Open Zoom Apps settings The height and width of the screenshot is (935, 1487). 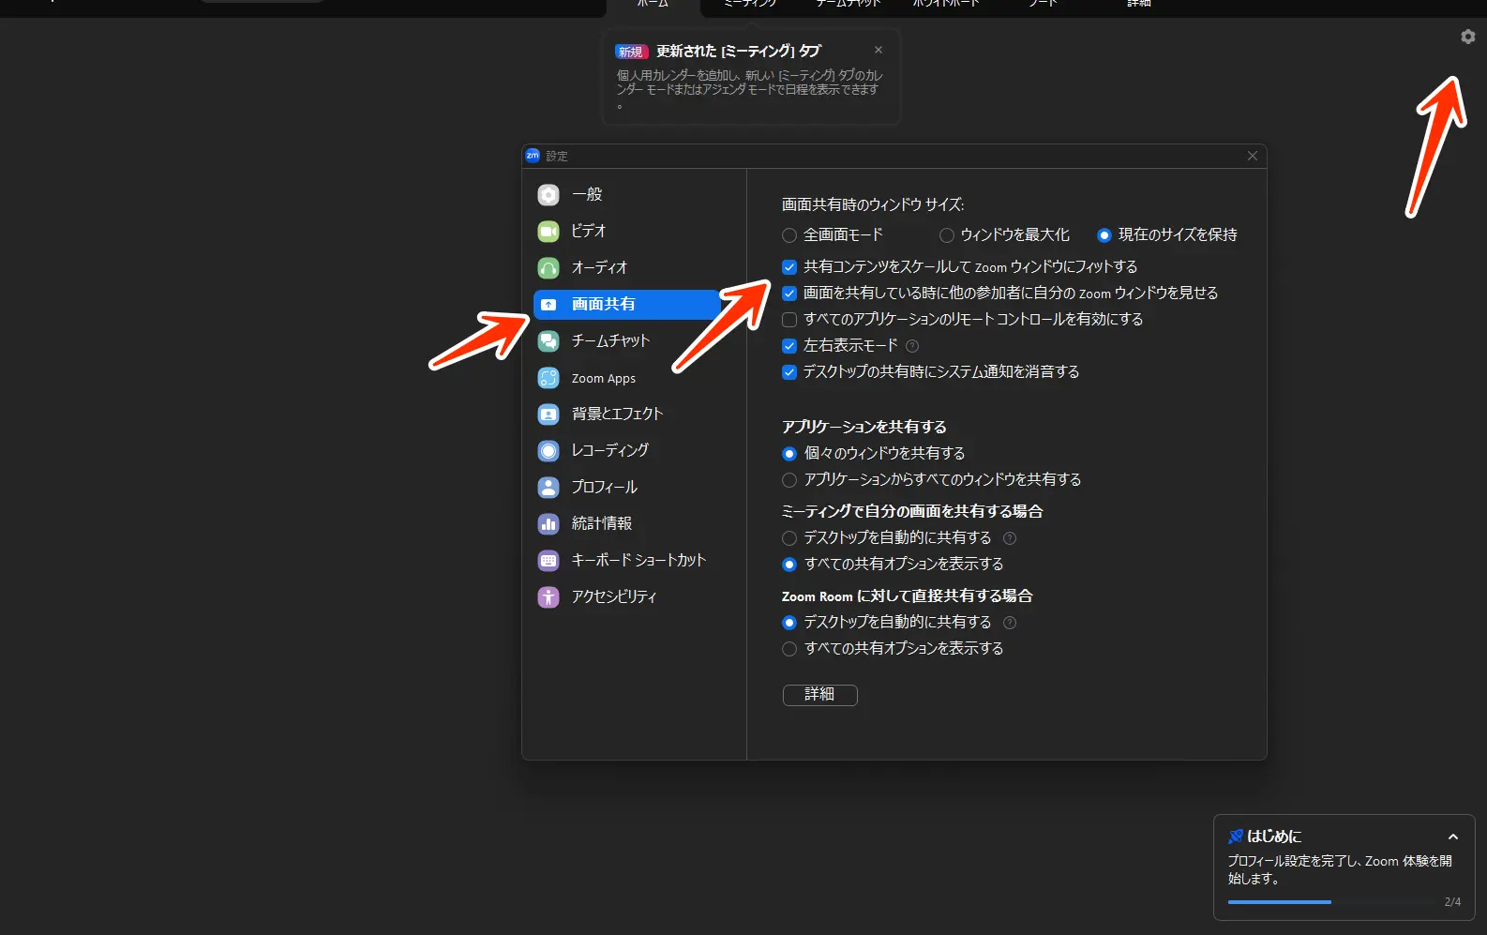626,378
